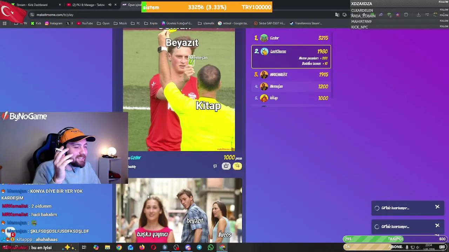This screenshot has height=252, width=449.
Task: Open Copilot from the taskbar
Action: click(96, 247)
